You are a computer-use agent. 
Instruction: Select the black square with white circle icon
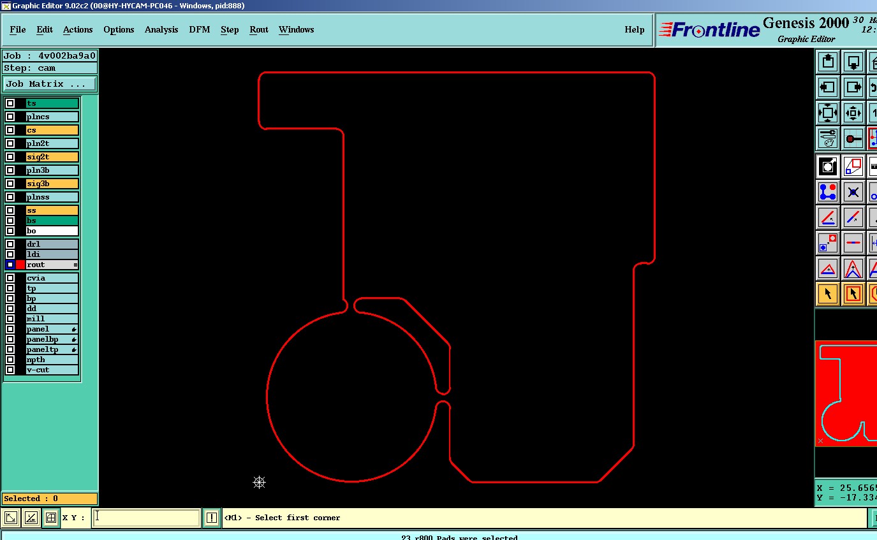[828, 166]
